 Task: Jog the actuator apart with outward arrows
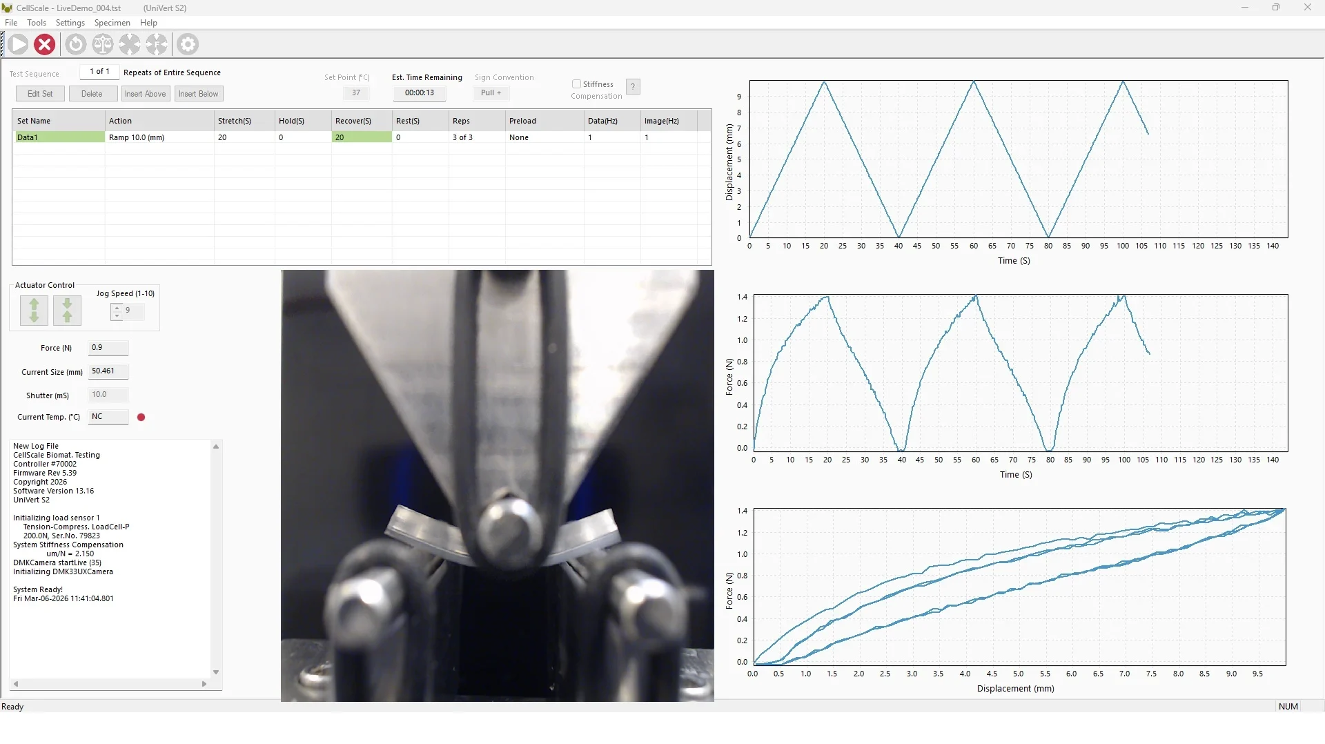click(x=34, y=310)
